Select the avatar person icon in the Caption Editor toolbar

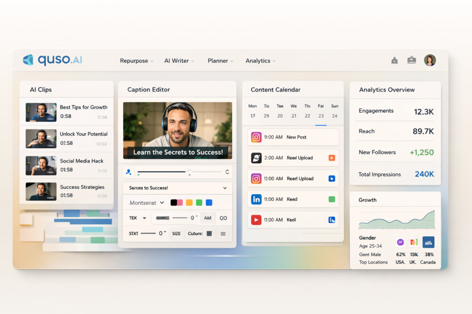129,172
